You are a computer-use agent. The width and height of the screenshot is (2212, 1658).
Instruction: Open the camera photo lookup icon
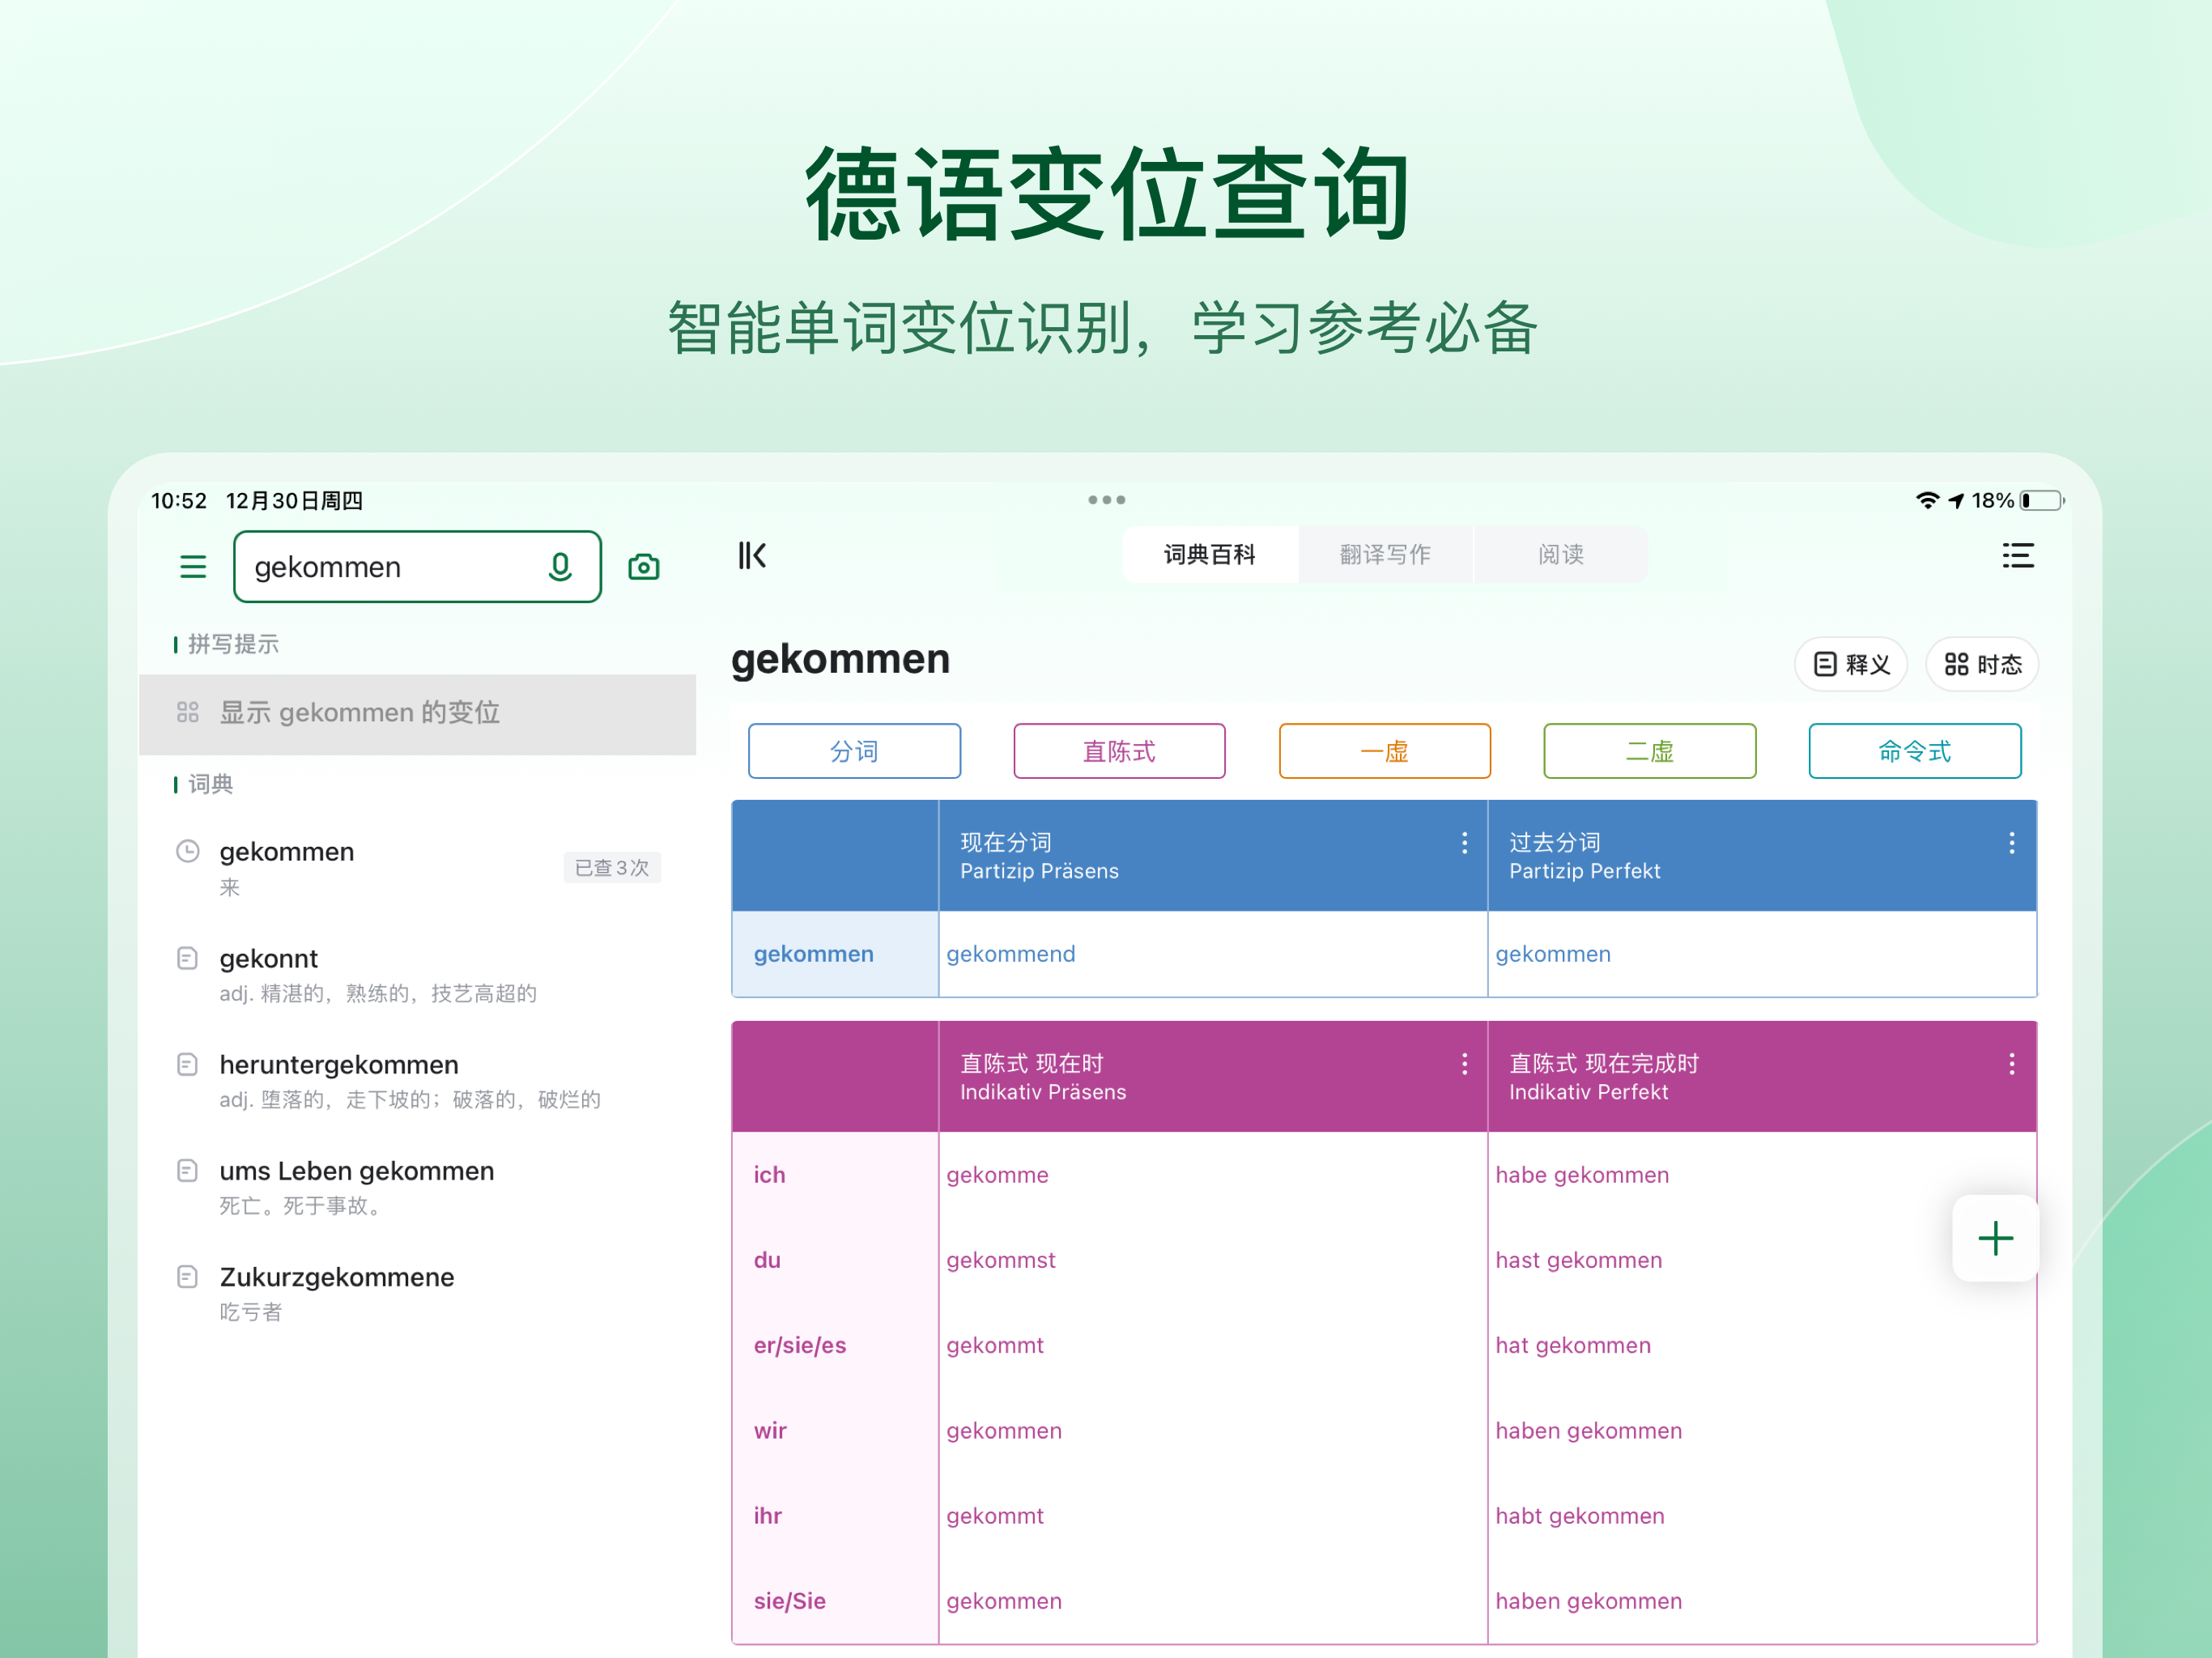click(x=644, y=567)
